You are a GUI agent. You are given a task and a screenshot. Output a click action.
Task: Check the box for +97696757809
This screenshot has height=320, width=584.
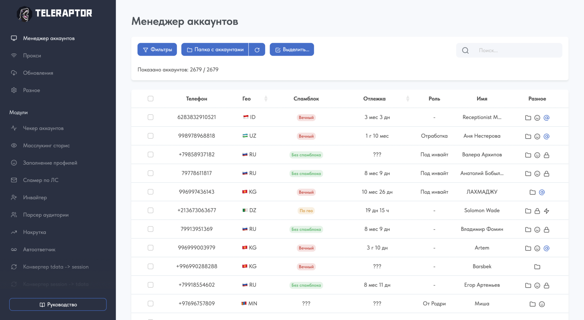point(151,303)
